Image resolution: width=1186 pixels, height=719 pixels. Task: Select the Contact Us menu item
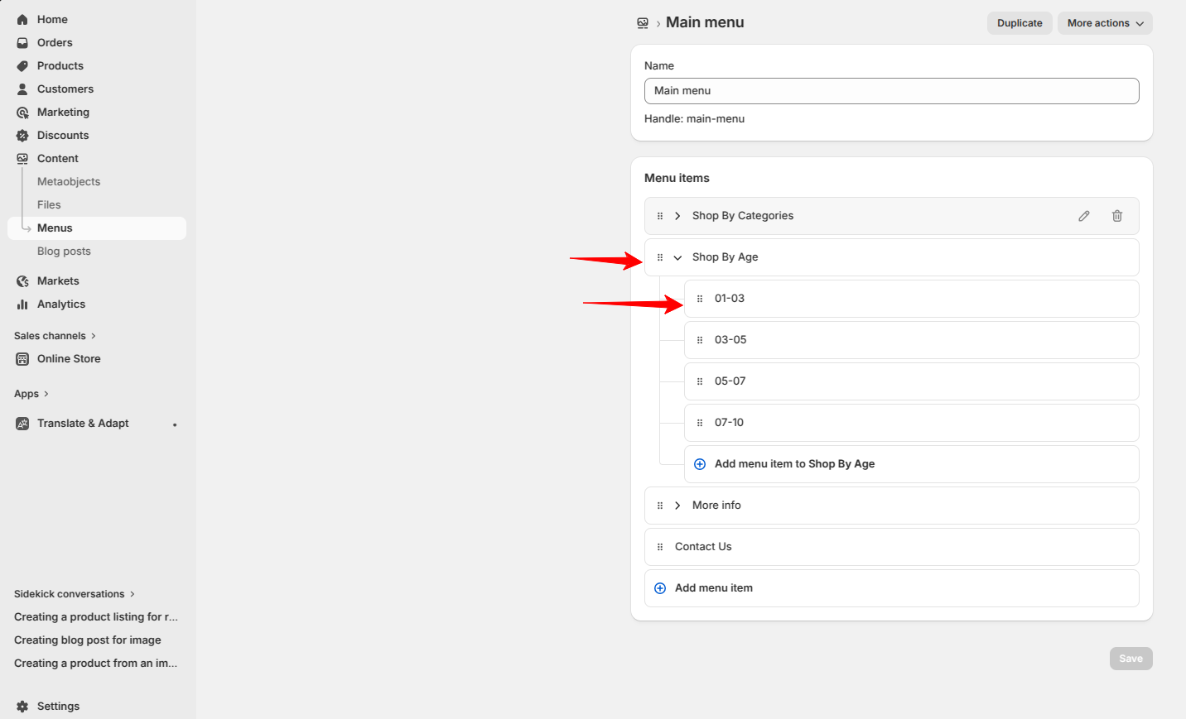pos(891,547)
